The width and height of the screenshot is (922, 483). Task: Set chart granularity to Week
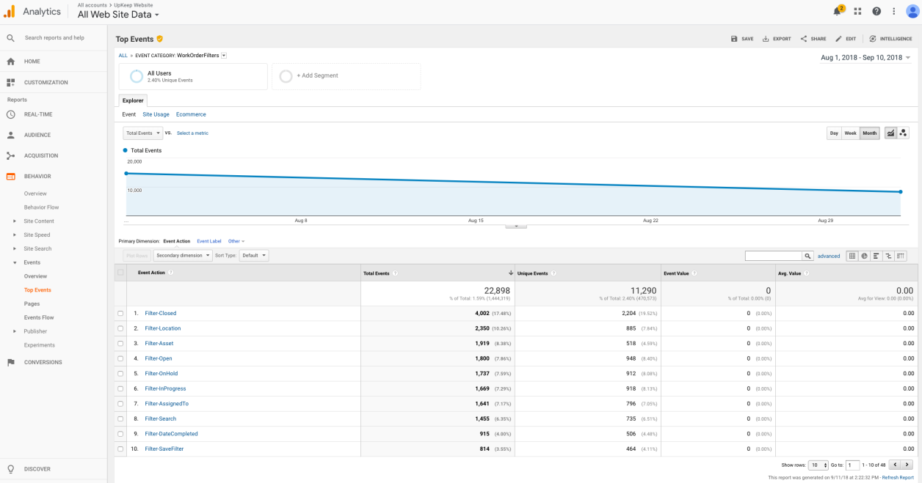click(850, 133)
